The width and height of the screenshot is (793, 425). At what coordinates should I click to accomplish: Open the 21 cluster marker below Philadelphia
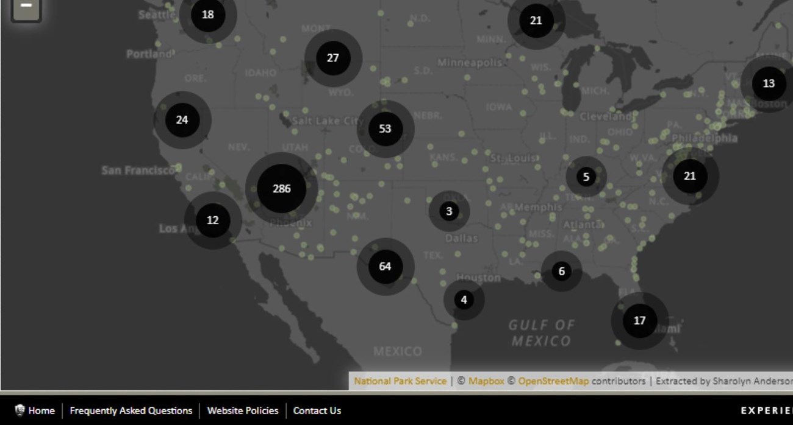pos(690,176)
